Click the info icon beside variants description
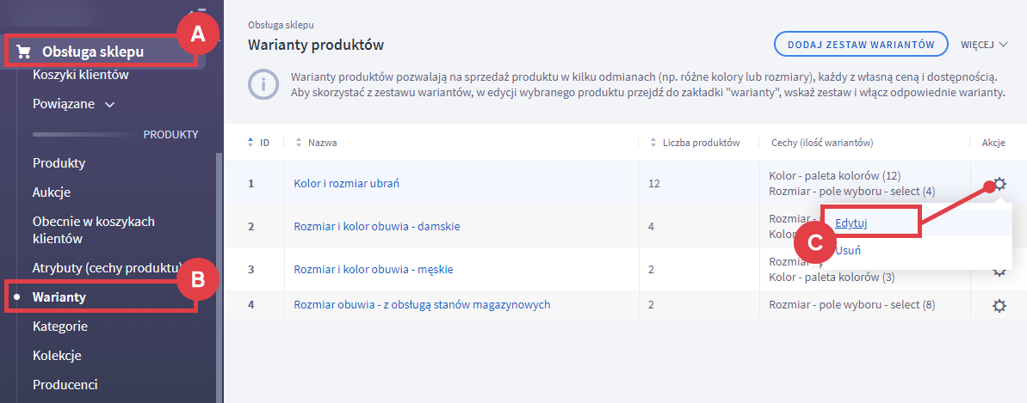 coord(262,84)
